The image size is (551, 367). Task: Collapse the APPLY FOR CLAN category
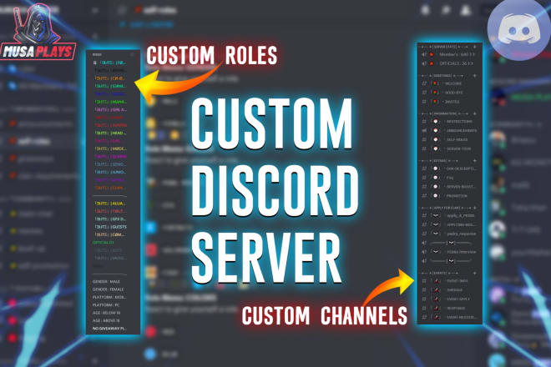pyautogui.click(x=446, y=208)
